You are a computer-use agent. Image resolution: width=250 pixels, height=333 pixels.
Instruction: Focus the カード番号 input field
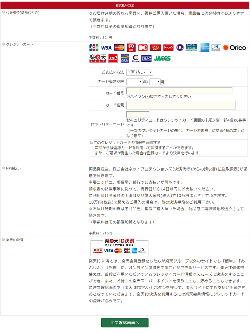pyautogui.click(x=179, y=91)
